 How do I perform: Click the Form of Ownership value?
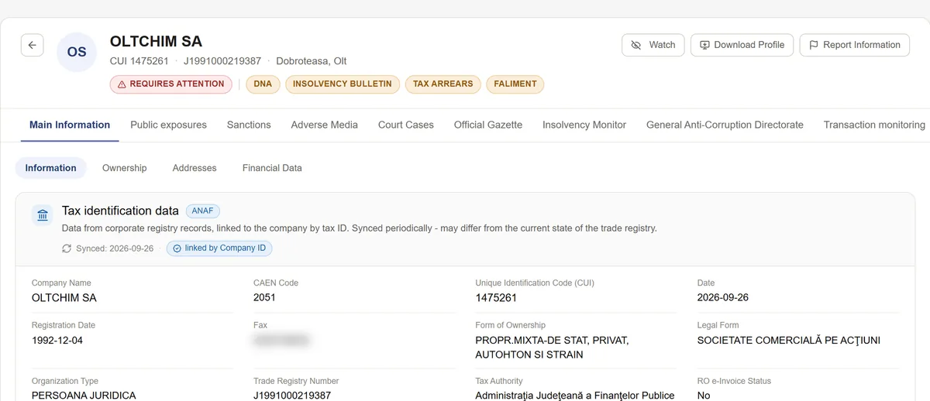[x=552, y=348]
